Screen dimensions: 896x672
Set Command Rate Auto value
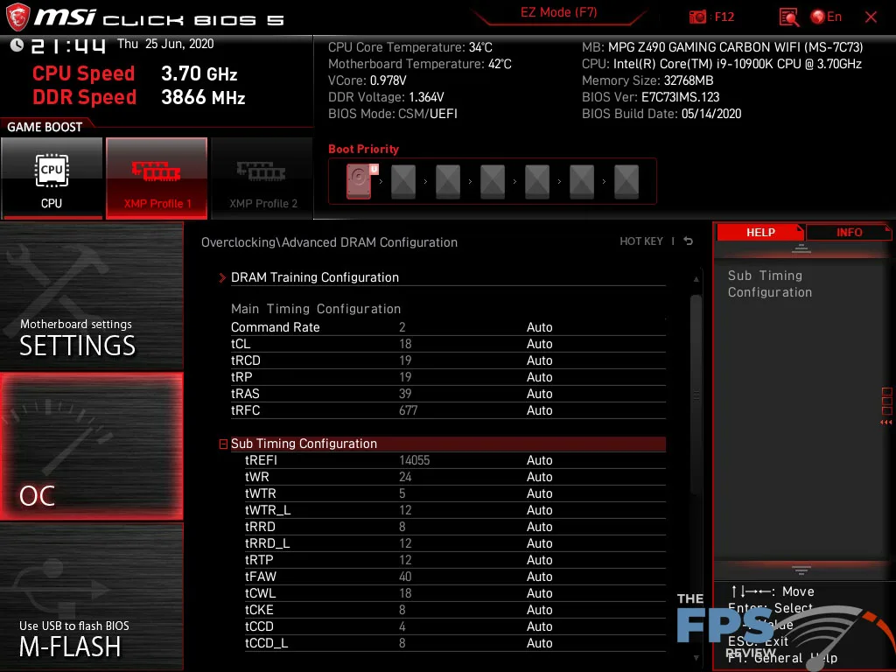coord(539,327)
